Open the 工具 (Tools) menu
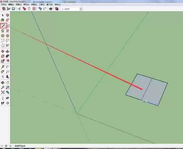The width and height of the screenshot is (183, 149). [x=42, y=5]
